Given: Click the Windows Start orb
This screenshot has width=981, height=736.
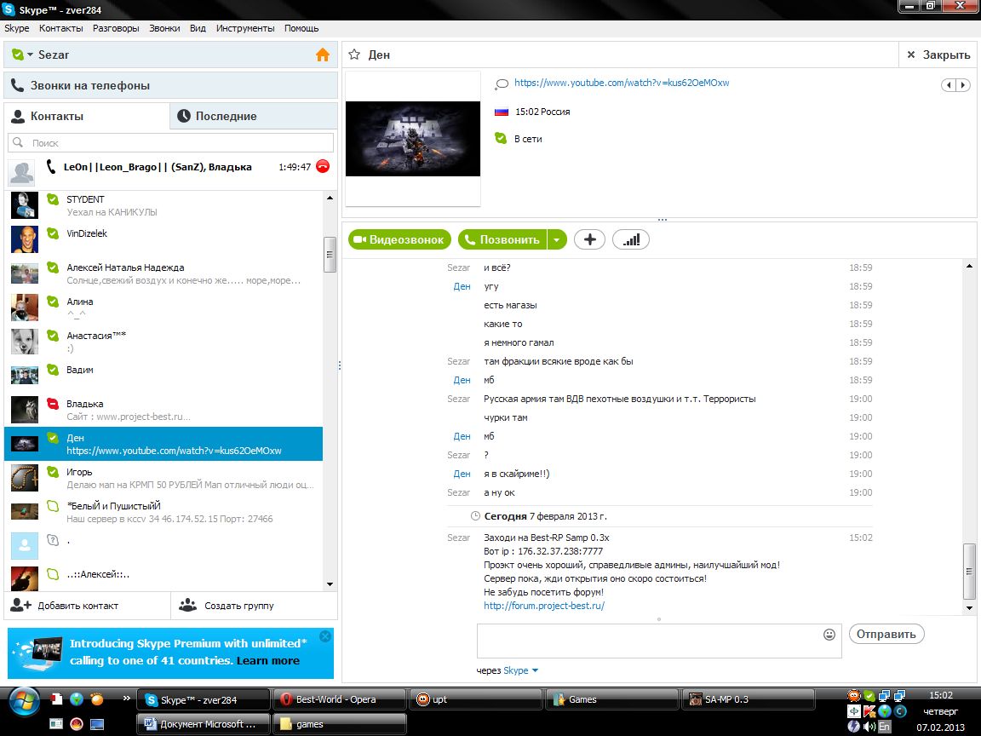Looking at the screenshot, I should 24,702.
